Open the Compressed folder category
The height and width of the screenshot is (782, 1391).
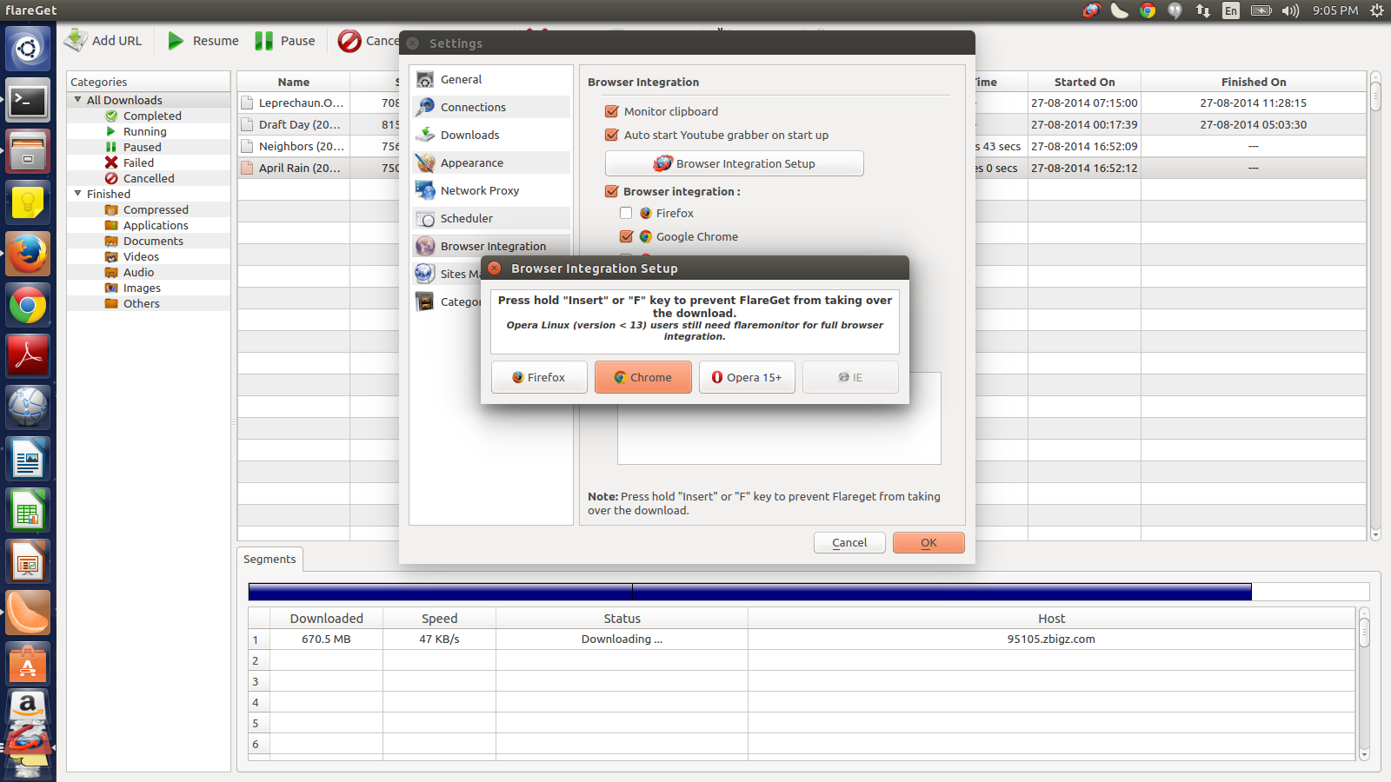(x=156, y=209)
